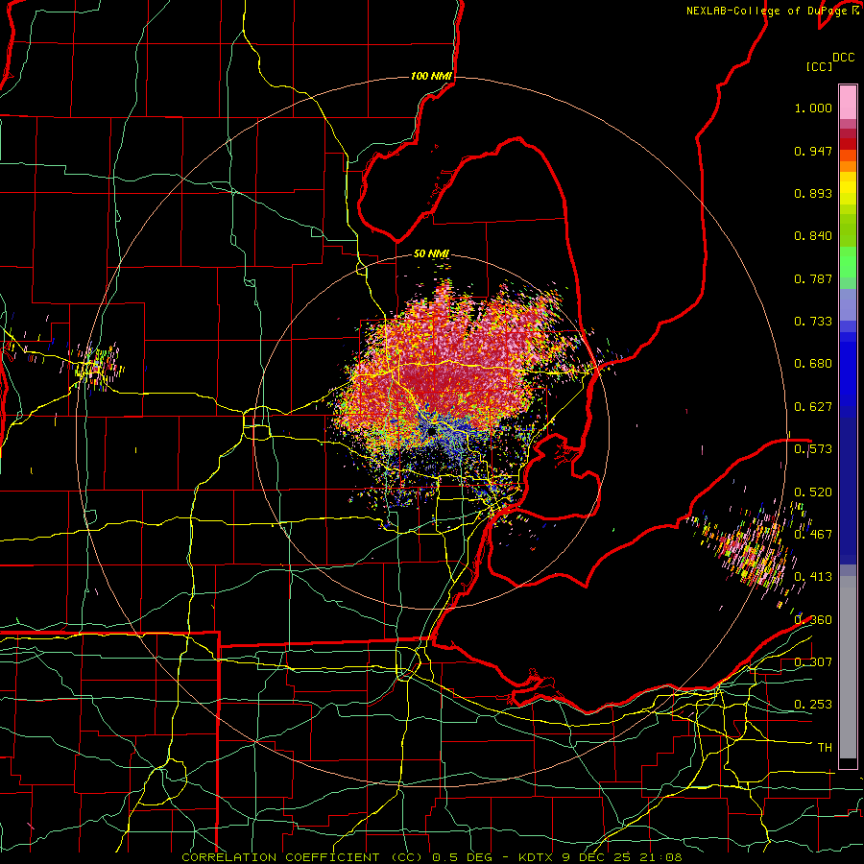This screenshot has width=864, height=864.
Task: Click the 0.520 colorbar value
Action: 813,492
